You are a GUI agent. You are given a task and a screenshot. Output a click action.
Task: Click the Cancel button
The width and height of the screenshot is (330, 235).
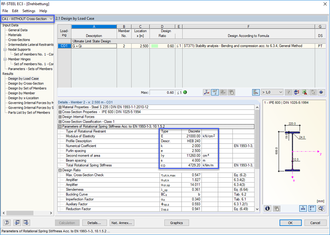[x=315, y=223]
